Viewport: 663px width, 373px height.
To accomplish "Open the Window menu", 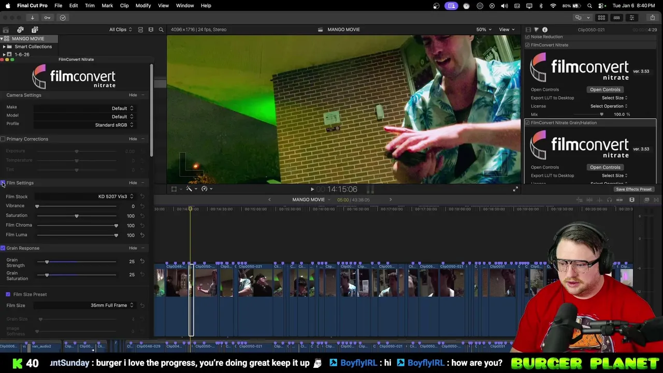I will (184, 6).
